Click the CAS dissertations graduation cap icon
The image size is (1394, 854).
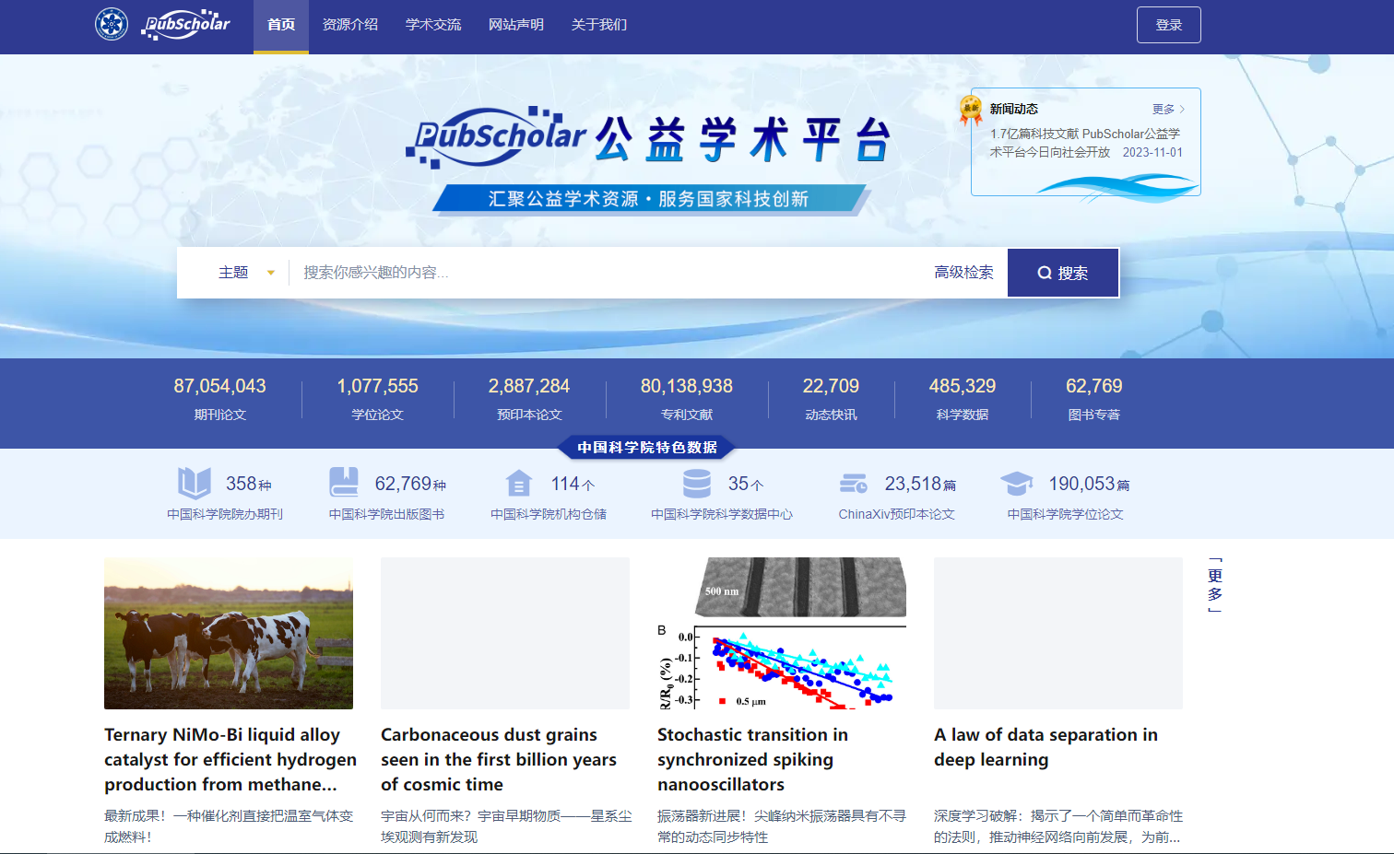point(1017,483)
